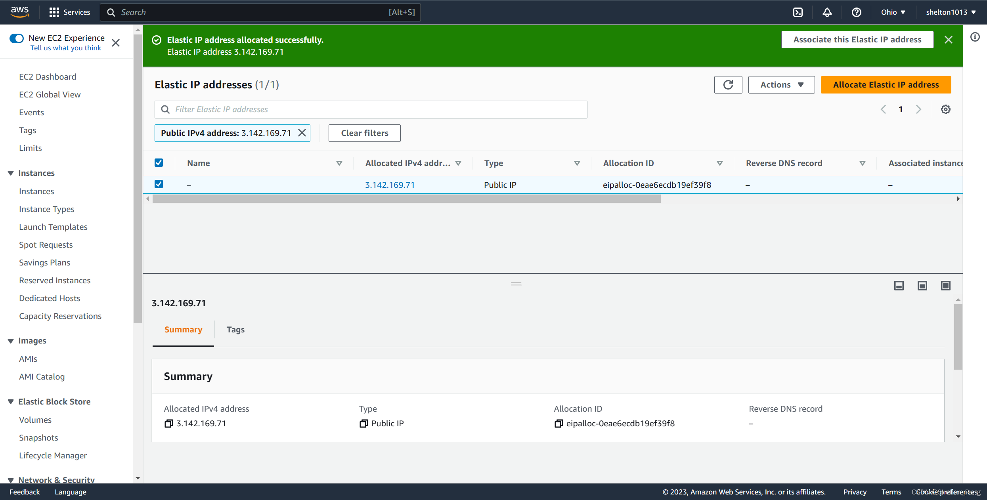
Task: Go to previous page of results
Action: click(883, 109)
